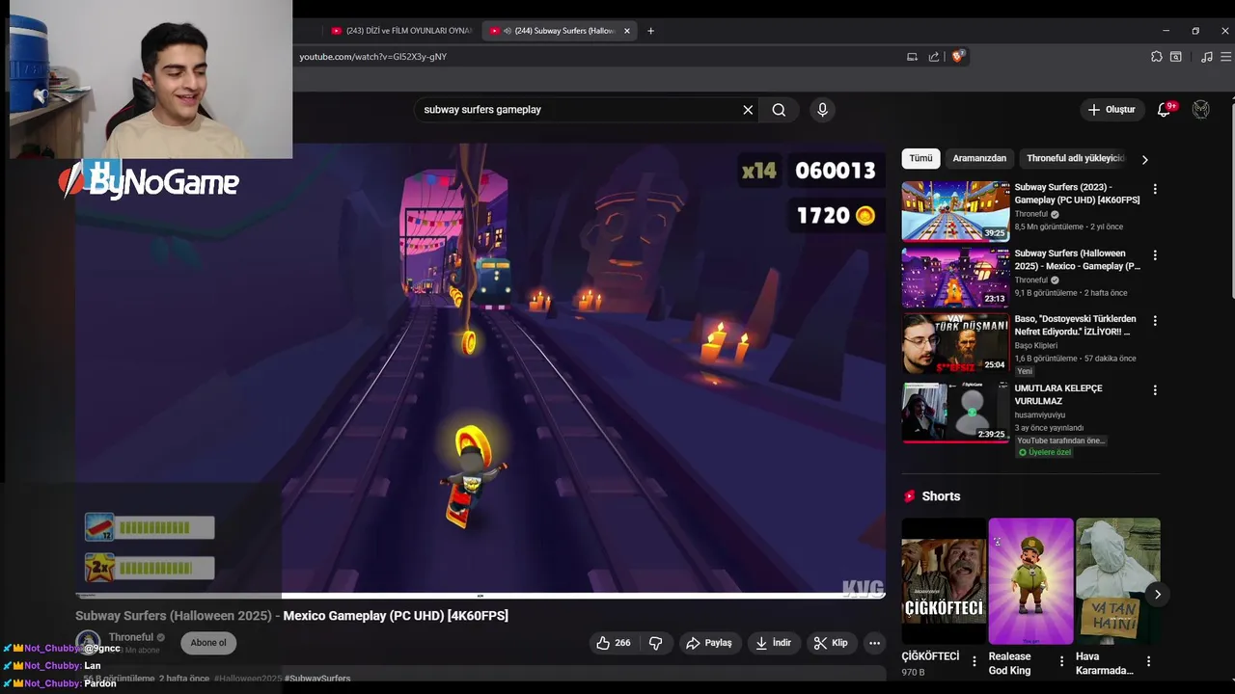The height and width of the screenshot is (694, 1235).
Task: Open options for ÇİĞKÖFTECİ short
Action: [974, 661]
